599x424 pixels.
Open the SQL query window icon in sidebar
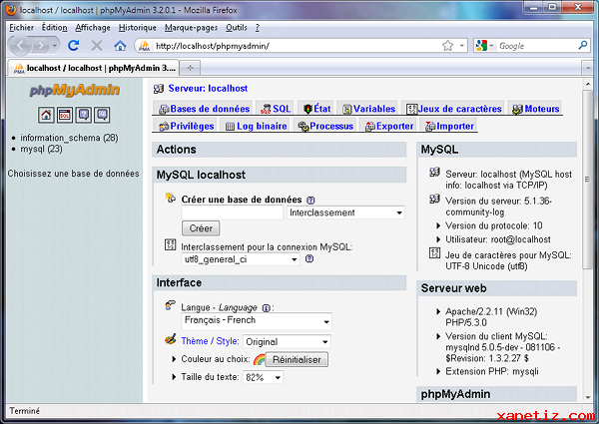click(x=65, y=115)
